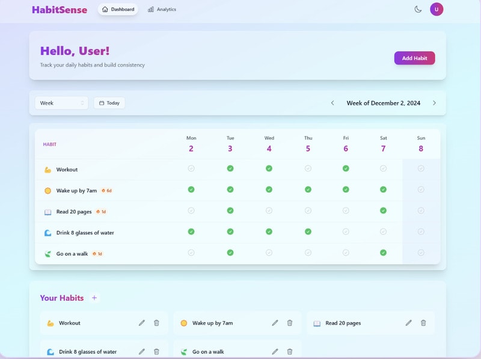
Task: Open user avatar profile menu
Action: 437,9
